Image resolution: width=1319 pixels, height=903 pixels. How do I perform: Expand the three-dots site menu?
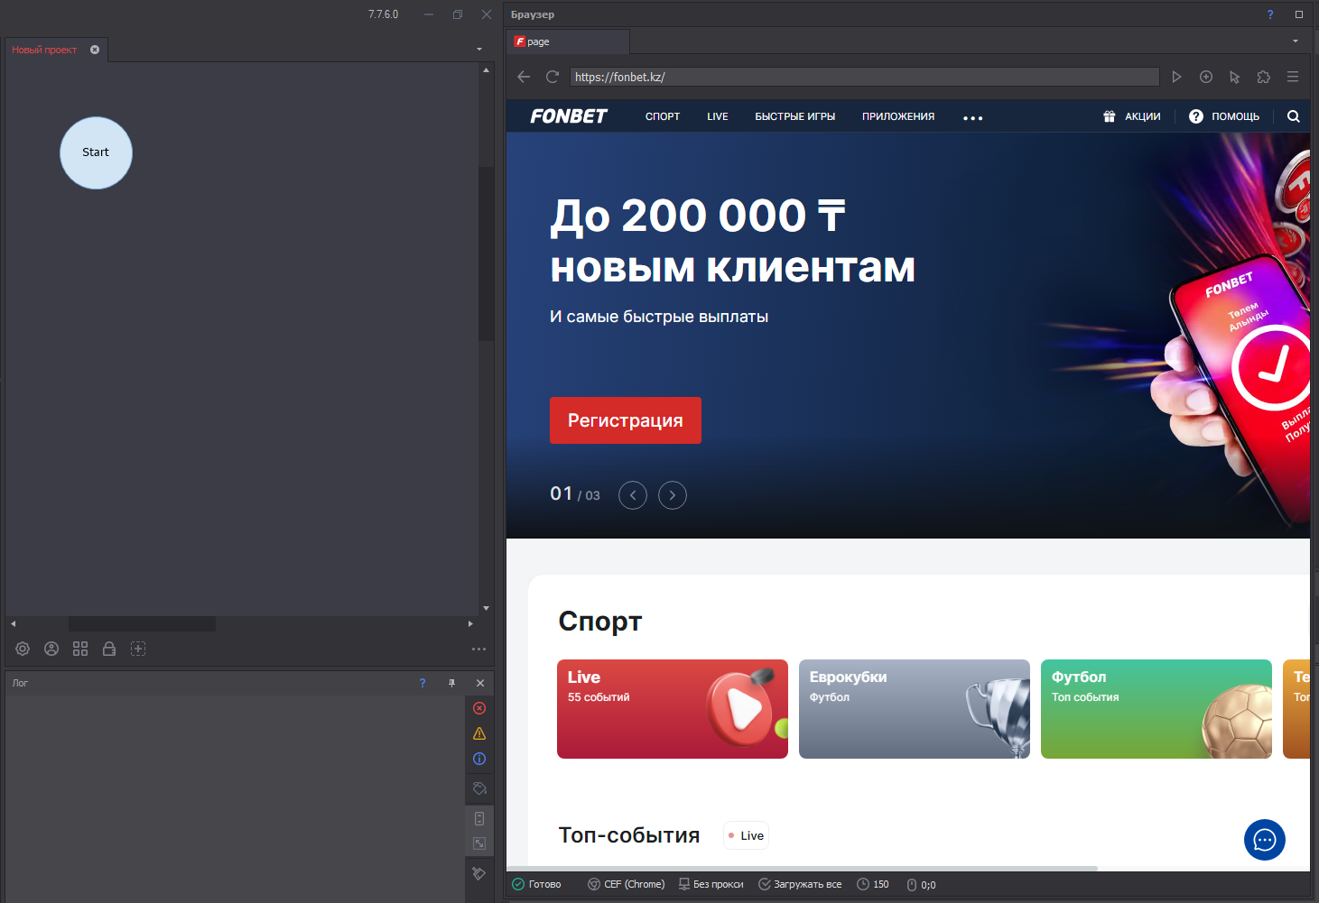point(972,118)
